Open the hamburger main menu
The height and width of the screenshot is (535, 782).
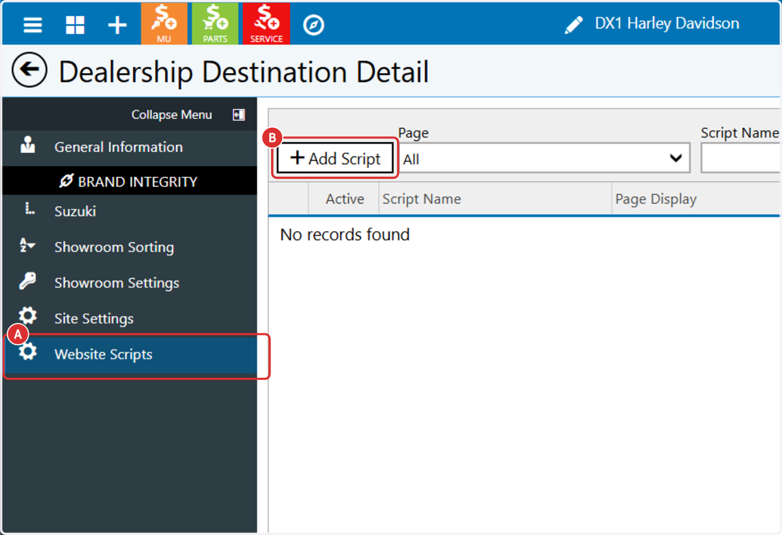[x=33, y=25]
